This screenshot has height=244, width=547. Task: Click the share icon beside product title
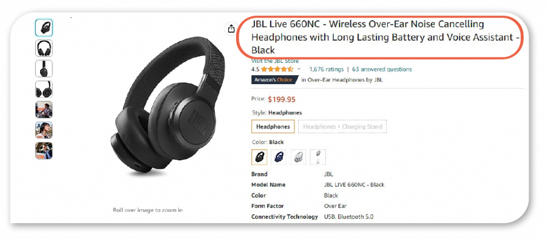(x=231, y=29)
